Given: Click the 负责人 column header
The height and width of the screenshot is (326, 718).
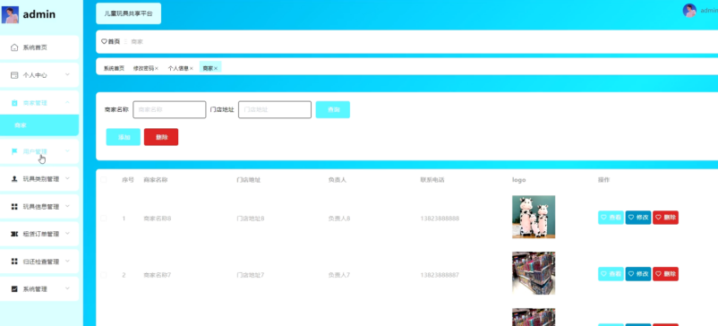Looking at the screenshot, I should 338,180.
